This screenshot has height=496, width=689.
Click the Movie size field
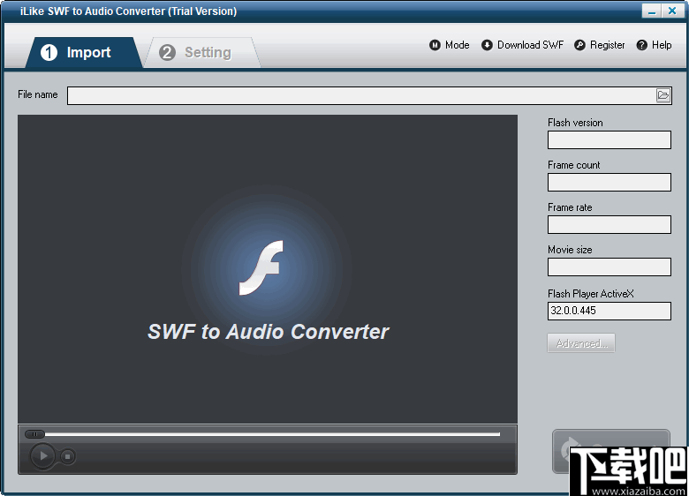pyautogui.click(x=609, y=267)
